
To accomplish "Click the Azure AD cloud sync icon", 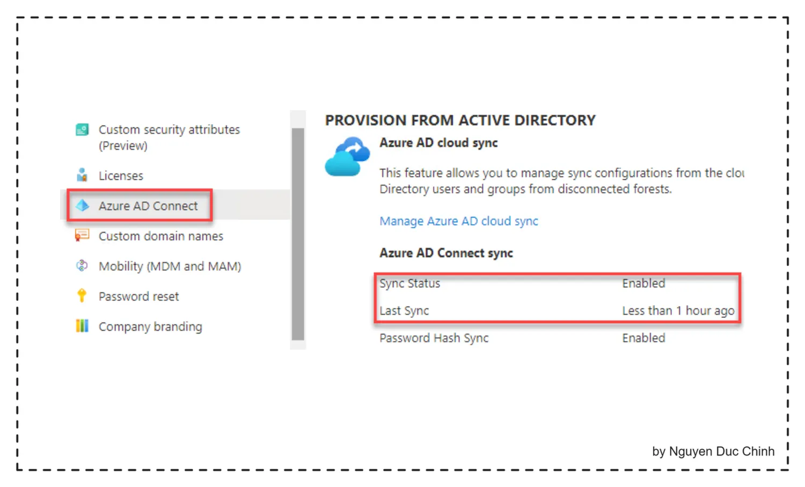I will pos(347,156).
